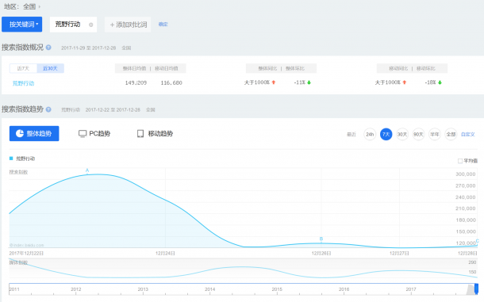Viewport: 484px width, 302px height.
Task: Enable the 平均值 checkbox
Action: [x=460, y=161]
